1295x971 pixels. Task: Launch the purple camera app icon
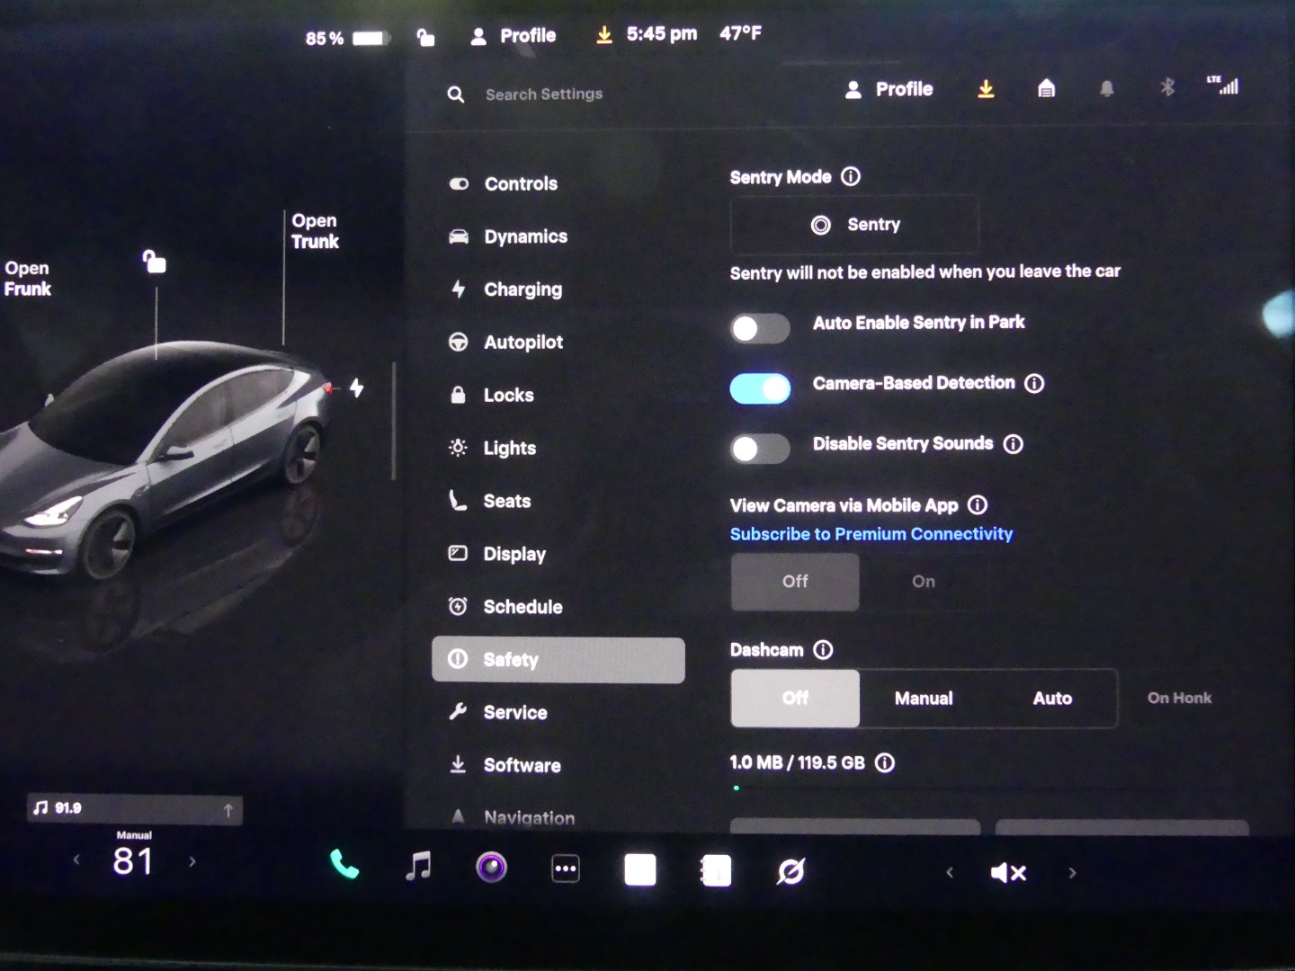[x=491, y=868]
